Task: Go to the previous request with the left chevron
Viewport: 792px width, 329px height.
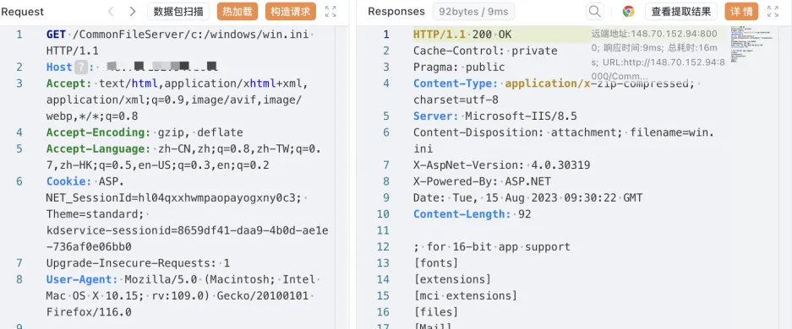Action: click(111, 12)
